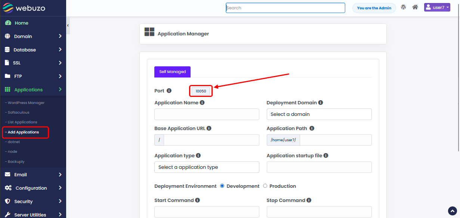The height and width of the screenshot is (218, 460).
Task: Select the Development environment radio button
Action: [222, 186]
